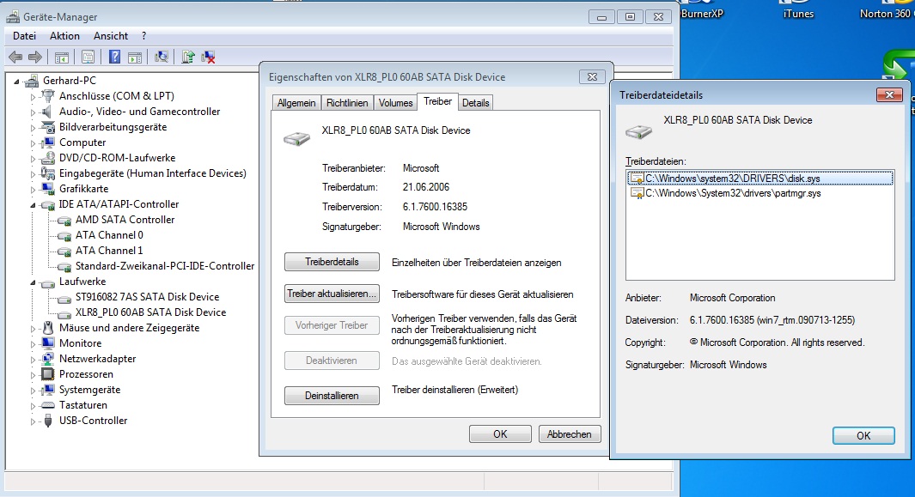Click the partmgr.sys driver file icon
Image resolution: width=915 pixels, height=497 pixels.
click(x=636, y=193)
